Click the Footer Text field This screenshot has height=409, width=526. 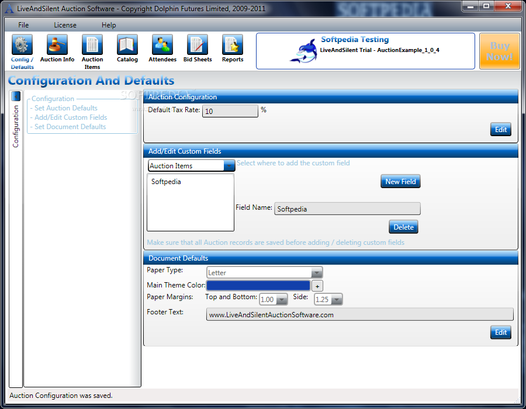click(x=360, y=314)
